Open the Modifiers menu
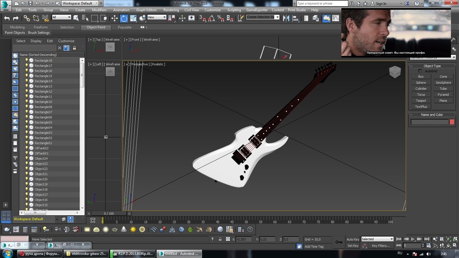The image size is (459, 258). tap(99, 10)
